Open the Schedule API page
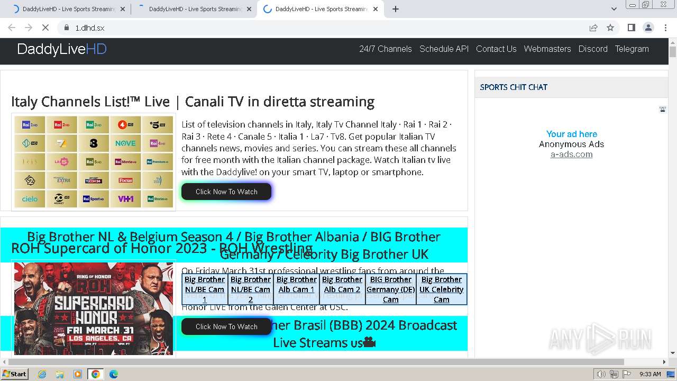The image size is (677, 381). point(444,49)
